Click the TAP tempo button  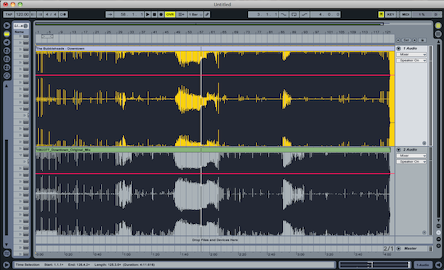(9, 14)
